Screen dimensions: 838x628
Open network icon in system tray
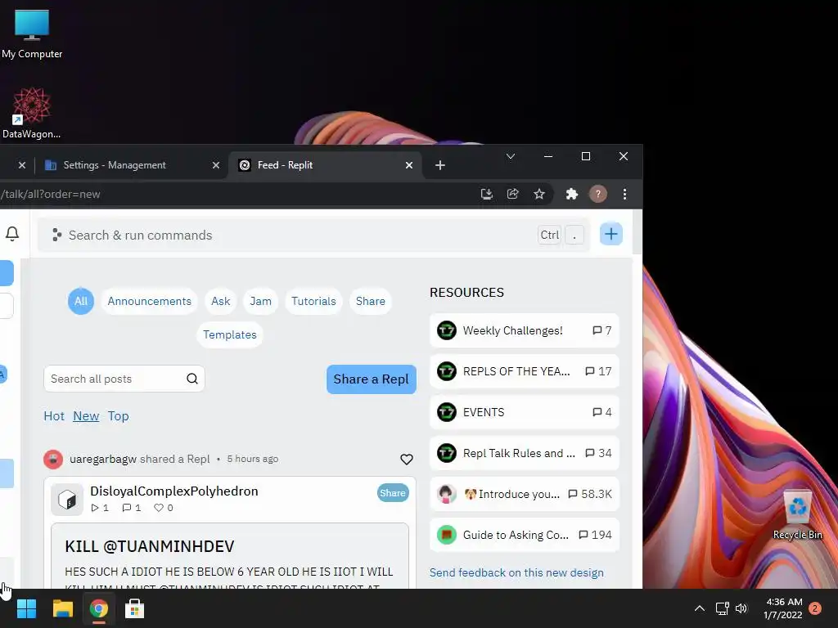(722, 608)
